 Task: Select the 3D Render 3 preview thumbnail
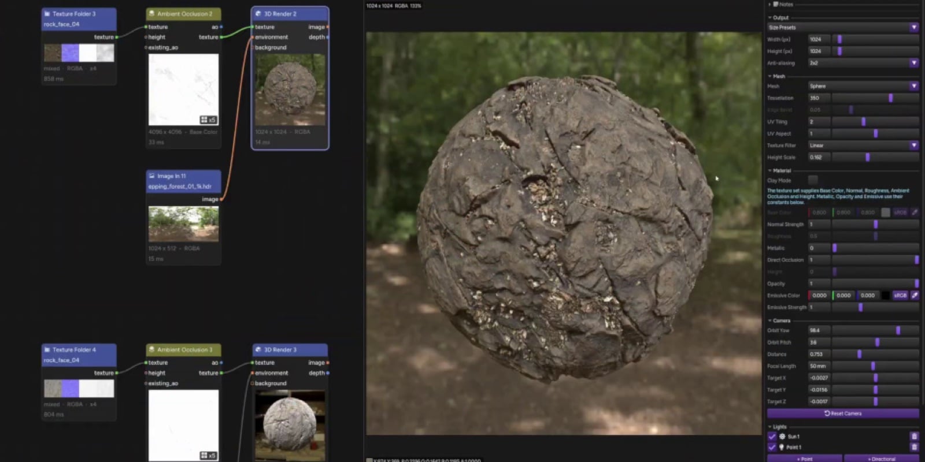[290, 425]
